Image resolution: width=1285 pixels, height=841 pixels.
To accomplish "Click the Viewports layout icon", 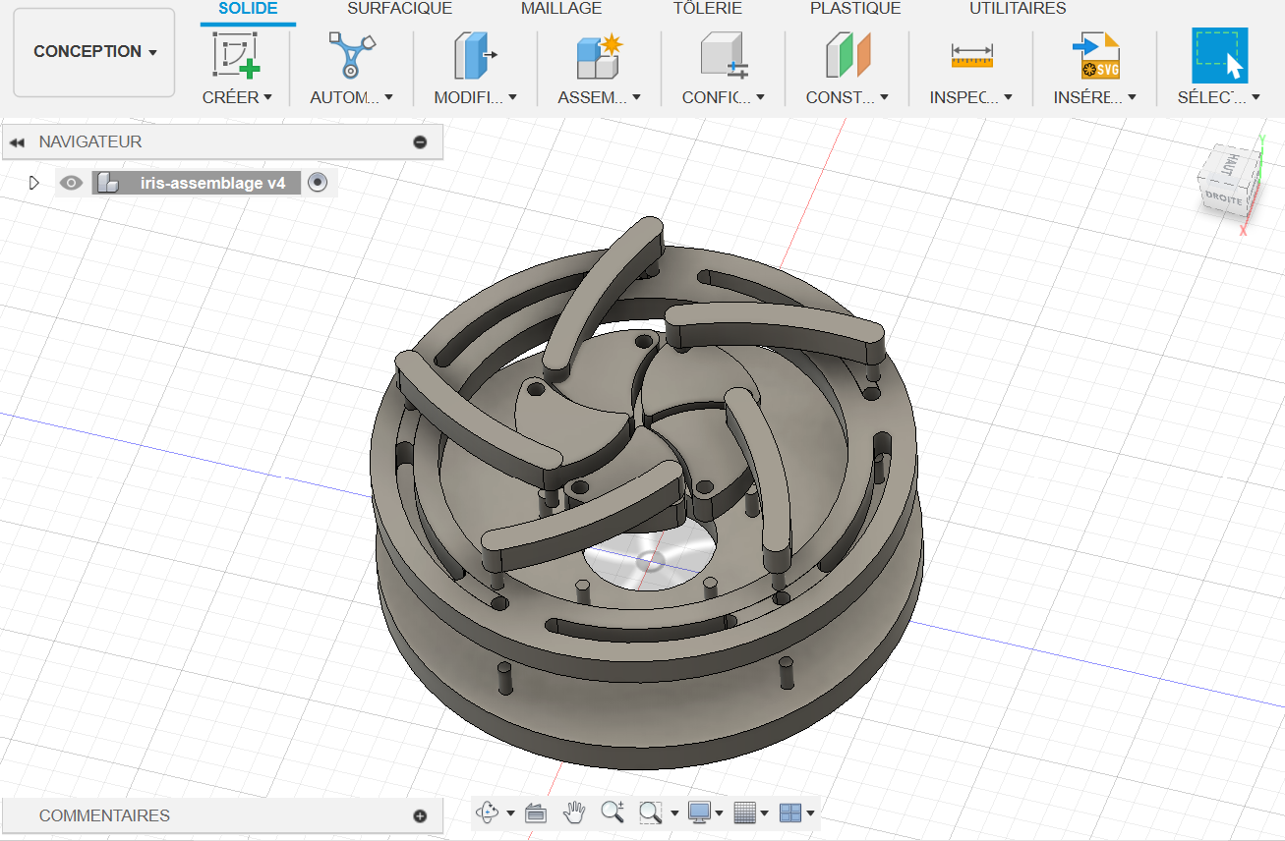I will (790, 813).
